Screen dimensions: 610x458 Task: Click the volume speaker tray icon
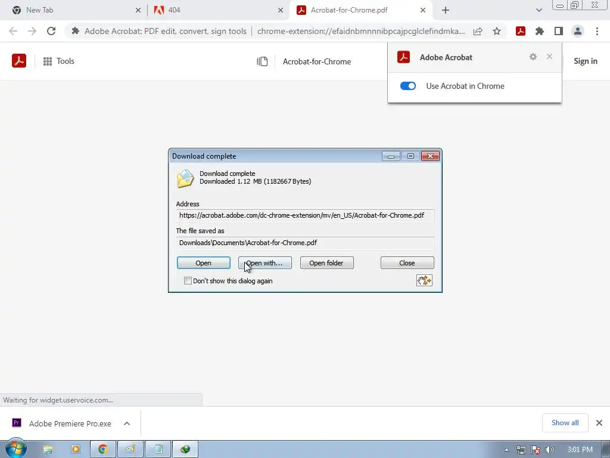tap(550, 450)
